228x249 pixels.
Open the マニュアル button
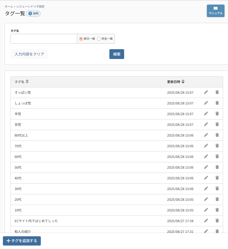click(x=216, y=11)
